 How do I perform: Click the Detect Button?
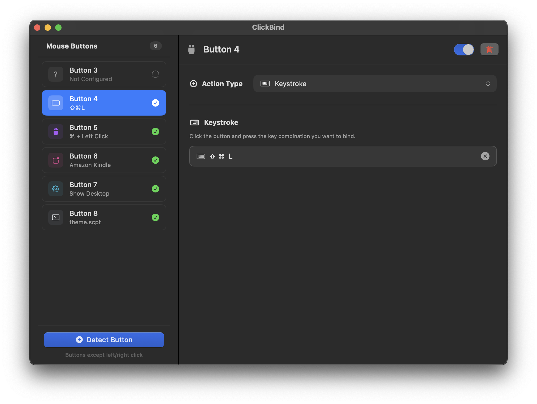(x=104, y=340)
